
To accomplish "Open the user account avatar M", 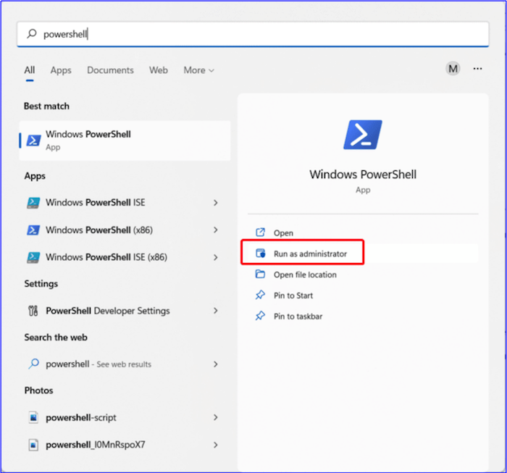I will coord(453,69).
